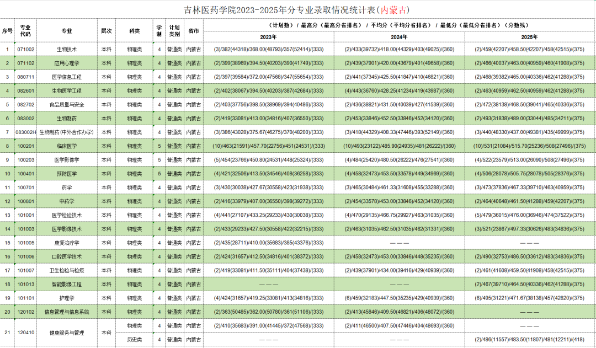Select the 应用心理学 major cell
This screenshot has height=348, width=596.
pyautogui.click(x=67, y=63)
